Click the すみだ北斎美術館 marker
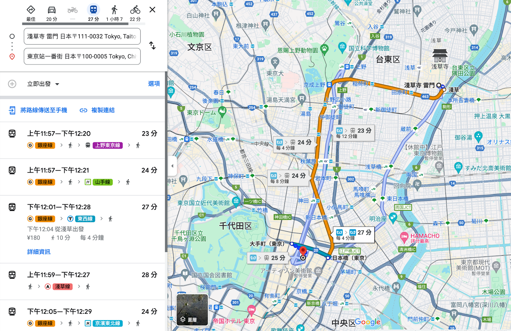Screen dimensions: 511x331 [459, 167]
